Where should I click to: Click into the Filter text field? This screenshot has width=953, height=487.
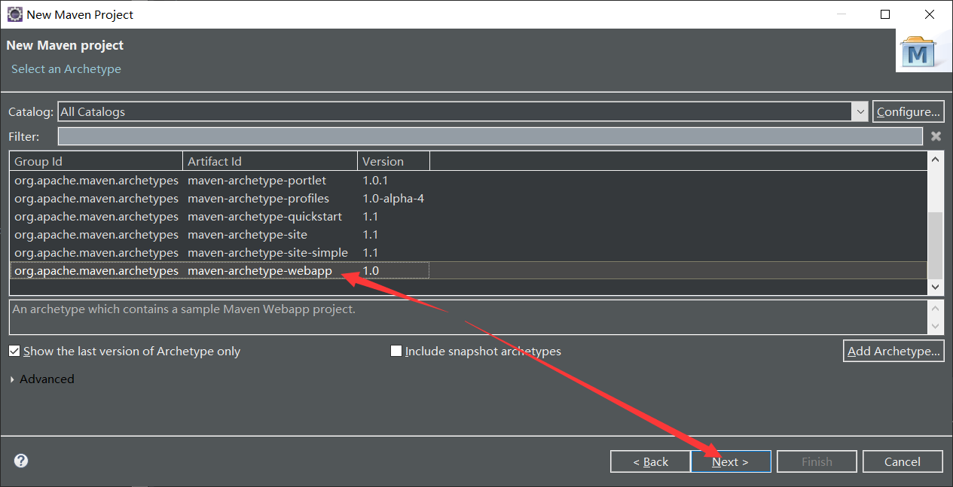click(490, 136)
